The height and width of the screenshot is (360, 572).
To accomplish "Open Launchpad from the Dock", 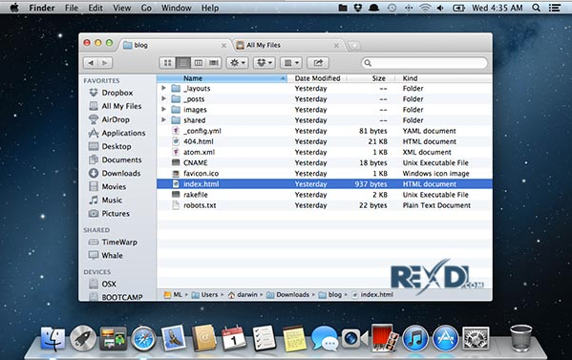I will pyautogui.click(x=83, y=339).
